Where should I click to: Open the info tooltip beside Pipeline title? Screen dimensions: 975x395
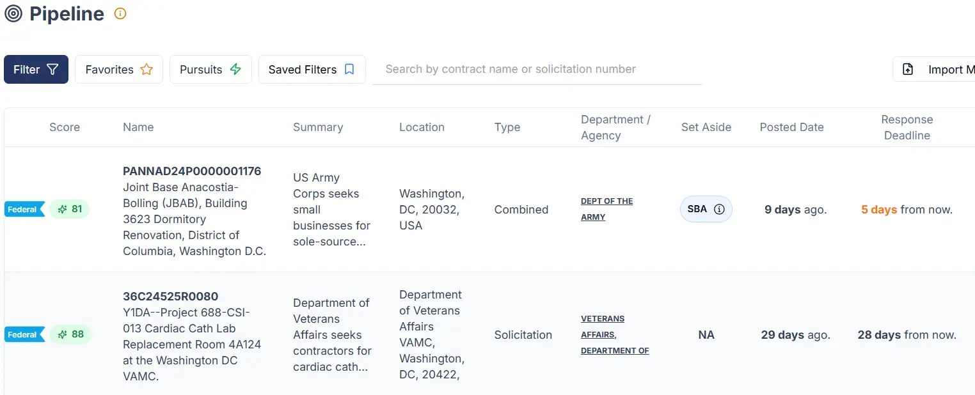[120, 13]
